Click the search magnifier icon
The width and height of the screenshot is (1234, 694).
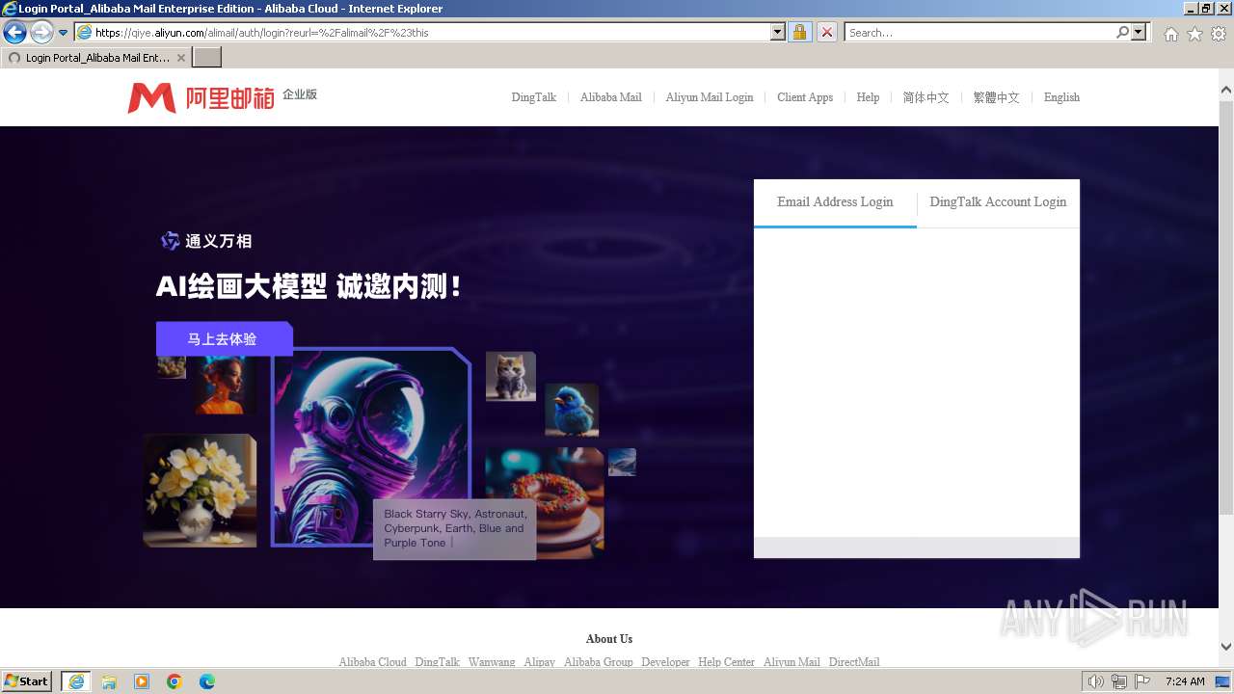1122,33
